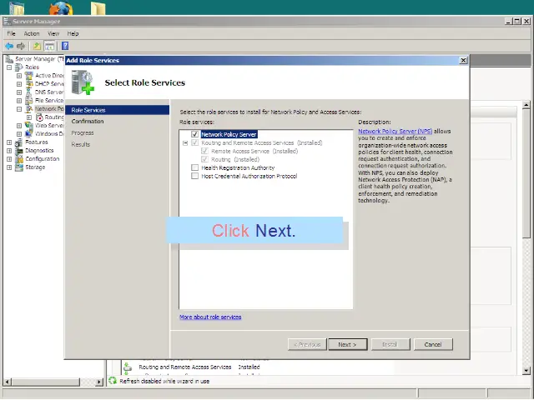This screenshot has width=534, height=400.
Task: Click the Up One Level toolbar icon
Action: click(x=37, y=46)
